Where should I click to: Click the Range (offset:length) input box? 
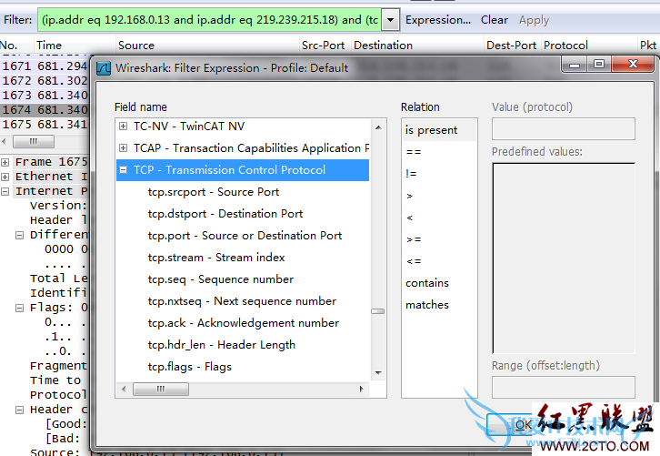(564, 388)
